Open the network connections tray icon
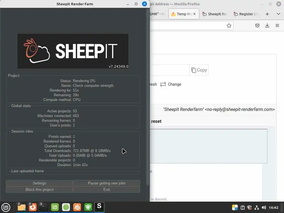Viewport: 284px width, 213px height. (257, 207)
